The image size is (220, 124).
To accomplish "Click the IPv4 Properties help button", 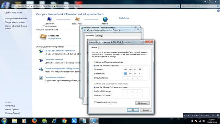I will pos(143,42).
